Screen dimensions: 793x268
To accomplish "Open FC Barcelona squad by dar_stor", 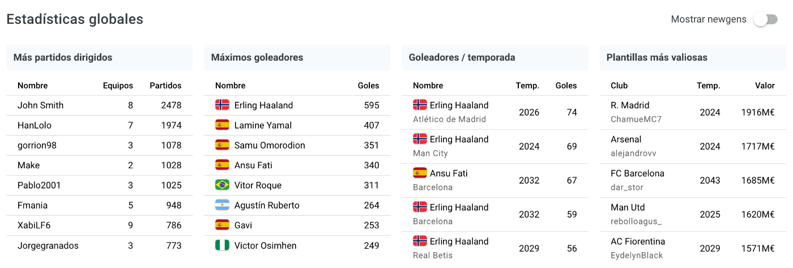I will click(693, 180).
